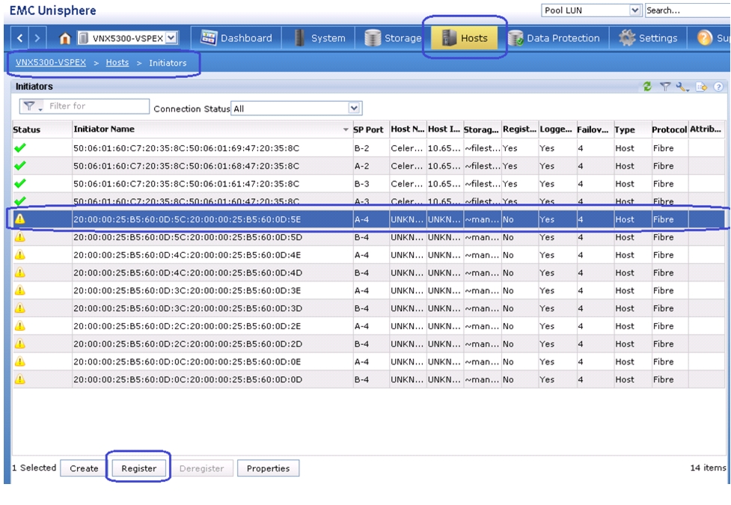This screenshot has height=505, width=731.
Task: Select initiator ending 61:47:20:35:8C
Action: (368, 184)
